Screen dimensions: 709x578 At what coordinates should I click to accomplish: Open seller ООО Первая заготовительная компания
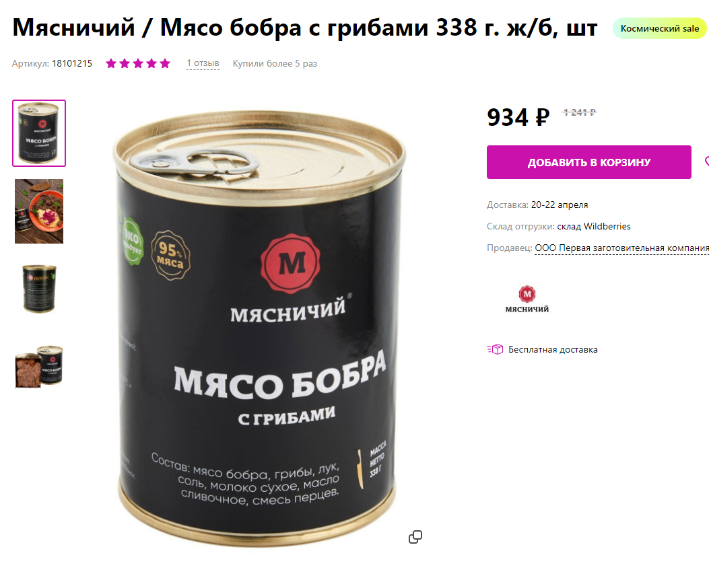621,248
